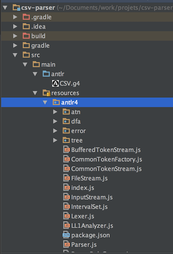Image resolution: width=173 pixels, height=254 pixels.
Task: Click the tree package folder icon
Action: [x=66, y=140]
